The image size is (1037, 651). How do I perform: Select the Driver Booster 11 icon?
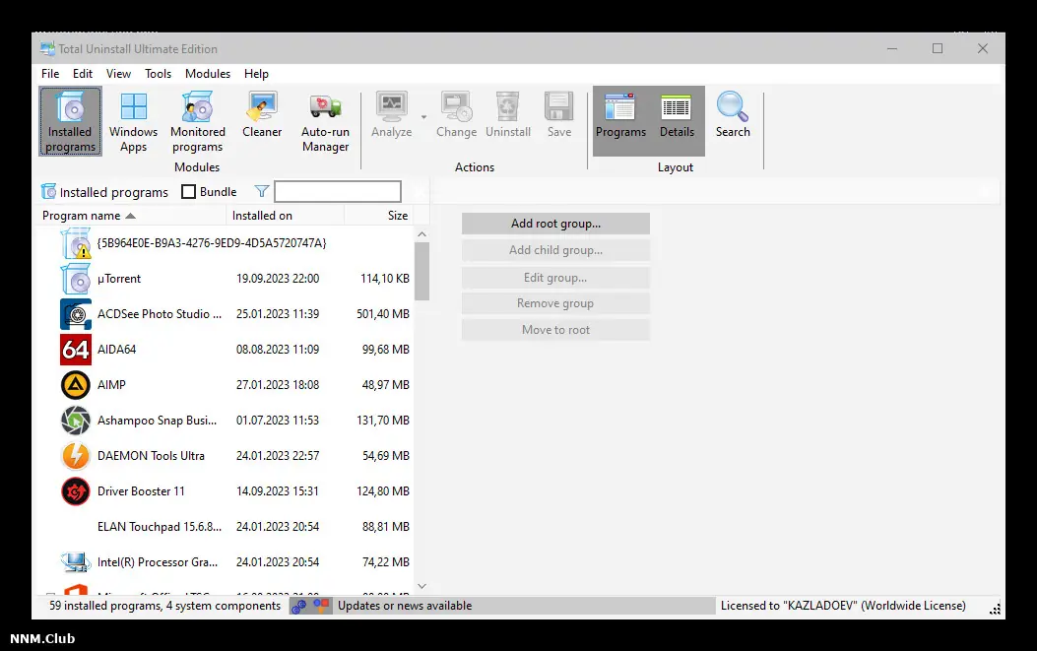[76, 491]
